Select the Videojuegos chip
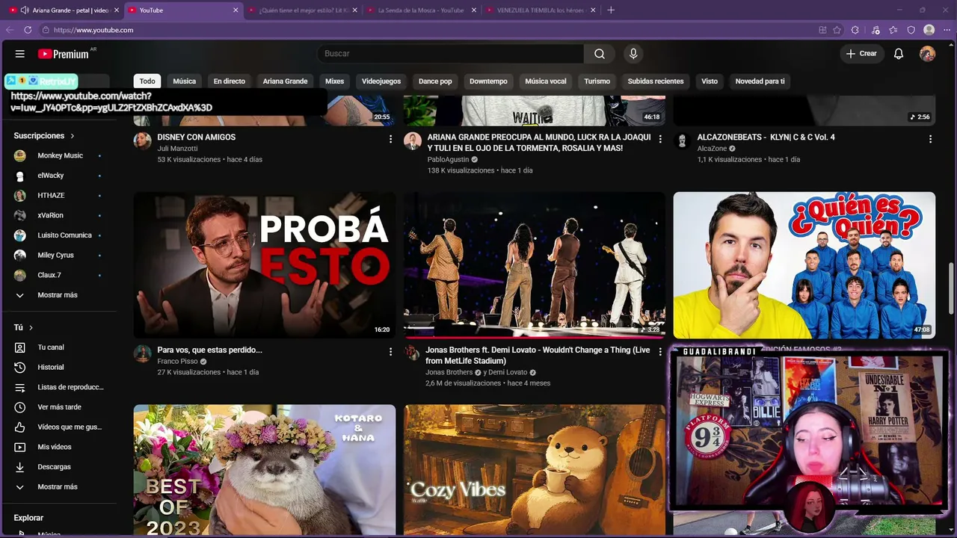Viewport: 957px width, 538px height. click(x=381, y=81)
